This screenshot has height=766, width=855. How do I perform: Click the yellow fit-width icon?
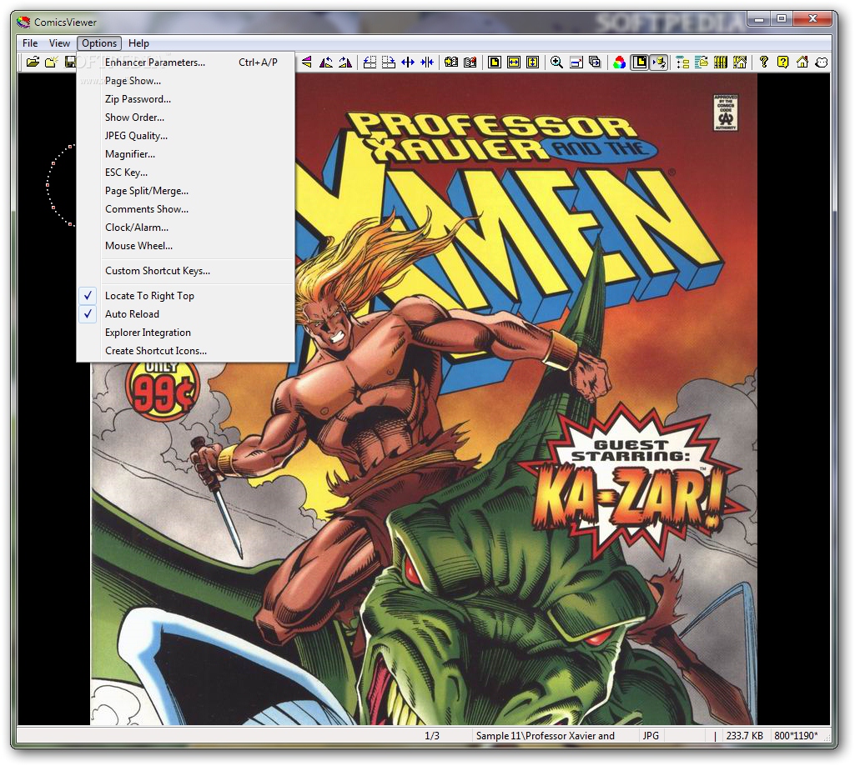point(514,63)
